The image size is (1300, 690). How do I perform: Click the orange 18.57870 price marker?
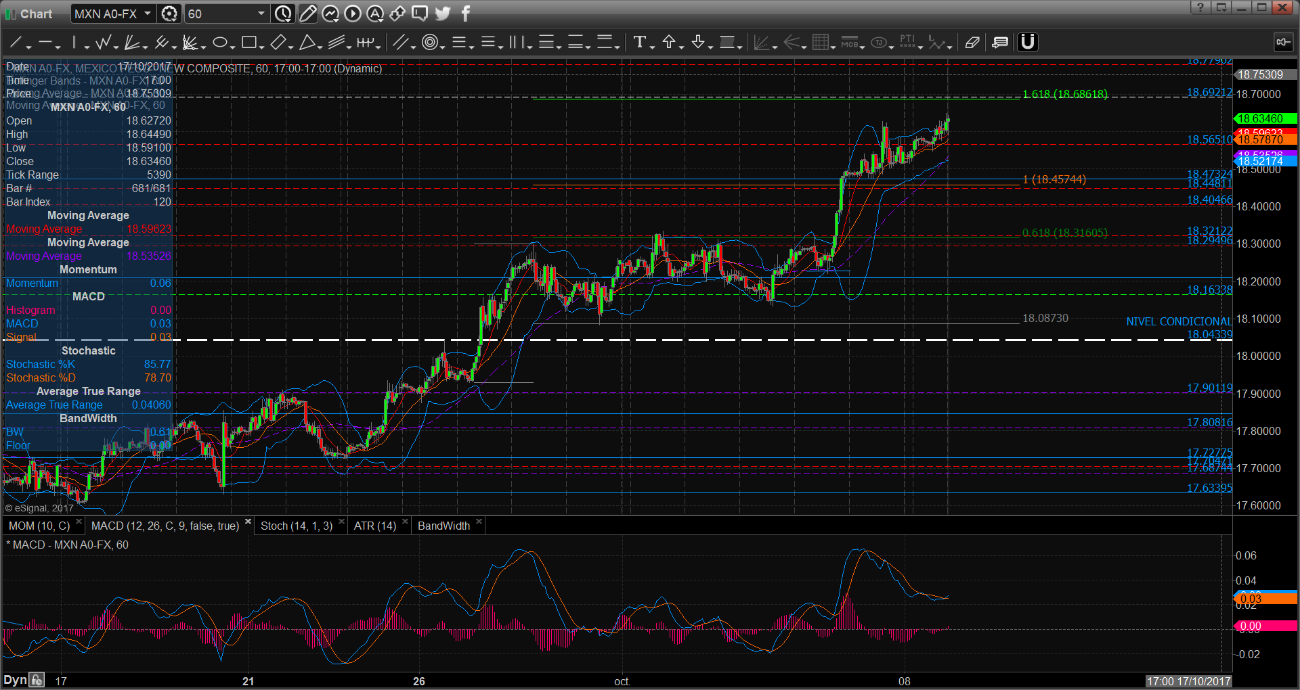click(x=1265, y=140)
